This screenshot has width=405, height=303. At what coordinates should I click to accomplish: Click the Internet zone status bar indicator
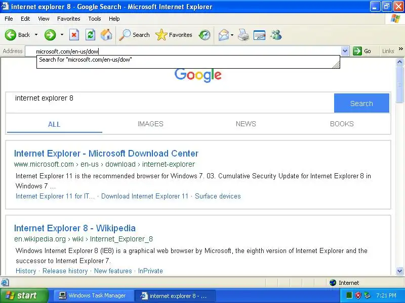coord(344,283)
